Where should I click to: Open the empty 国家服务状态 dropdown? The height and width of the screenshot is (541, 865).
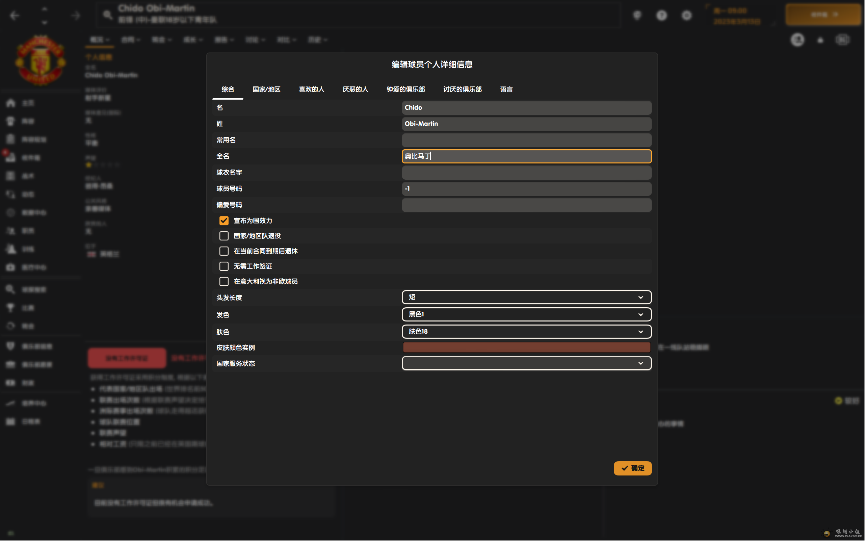pyautogui.click(x=526, y=363)
